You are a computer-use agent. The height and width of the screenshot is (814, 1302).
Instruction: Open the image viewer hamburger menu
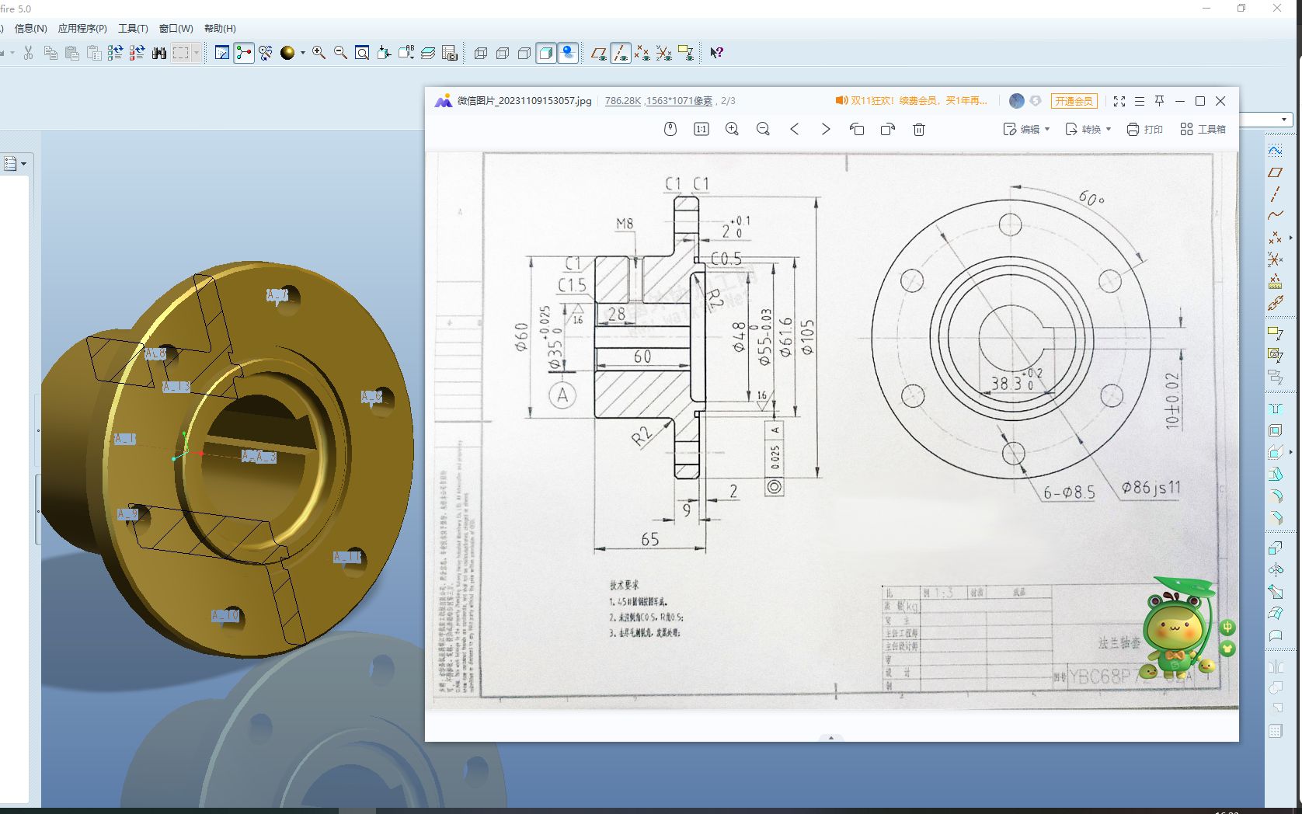(x=1140, y=101)
